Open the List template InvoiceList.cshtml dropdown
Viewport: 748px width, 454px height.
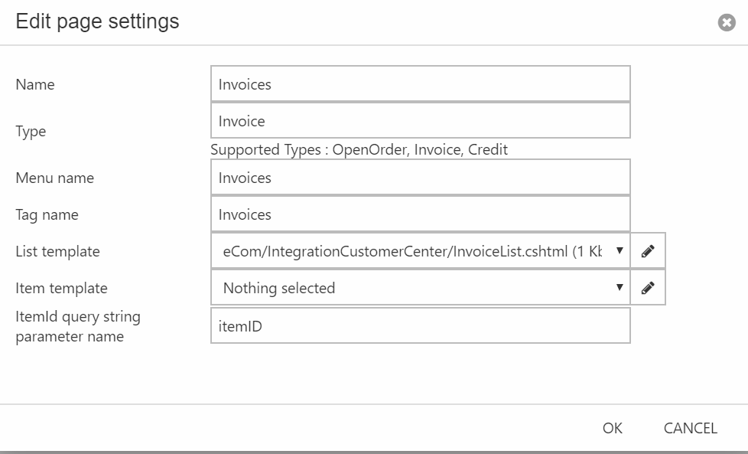(420, 251)
